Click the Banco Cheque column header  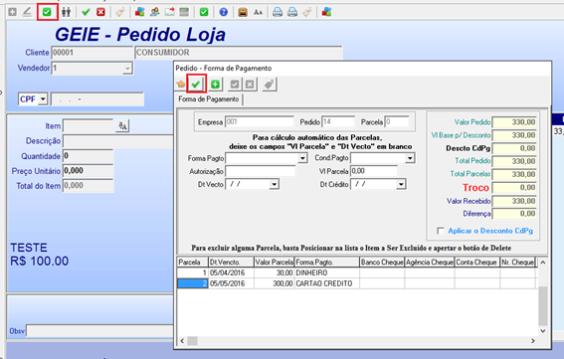382,262
